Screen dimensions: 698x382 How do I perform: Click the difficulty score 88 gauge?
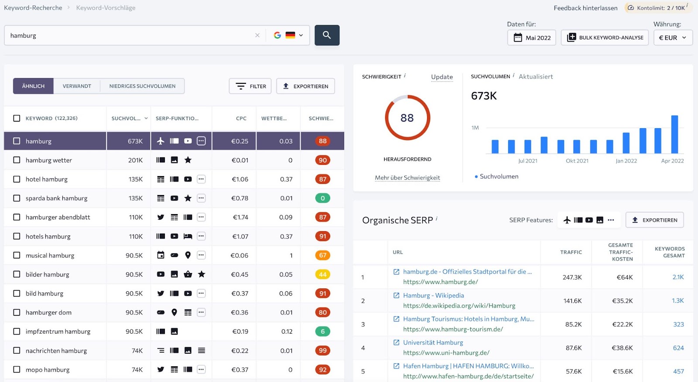point(407,118)
